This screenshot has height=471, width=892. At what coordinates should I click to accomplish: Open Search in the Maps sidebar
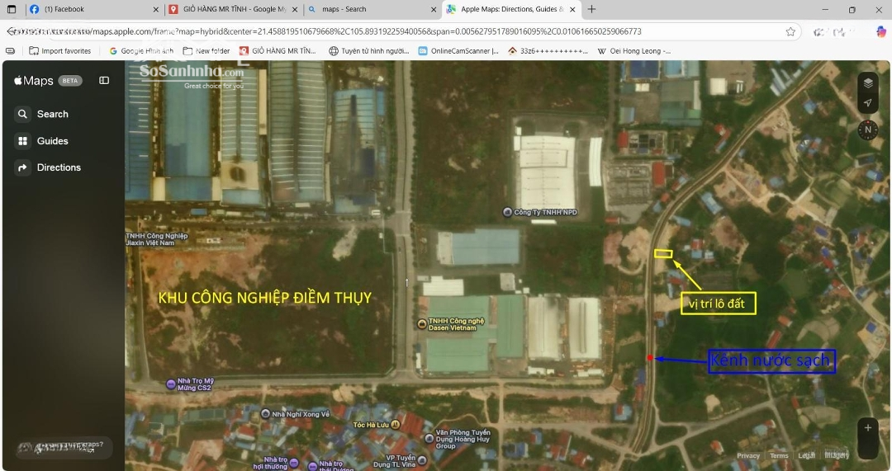click(x=52, y=115)
